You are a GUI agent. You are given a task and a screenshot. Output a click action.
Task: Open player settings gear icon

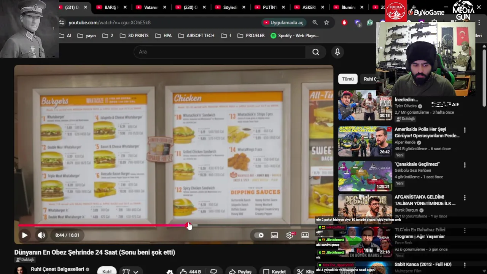290,235
